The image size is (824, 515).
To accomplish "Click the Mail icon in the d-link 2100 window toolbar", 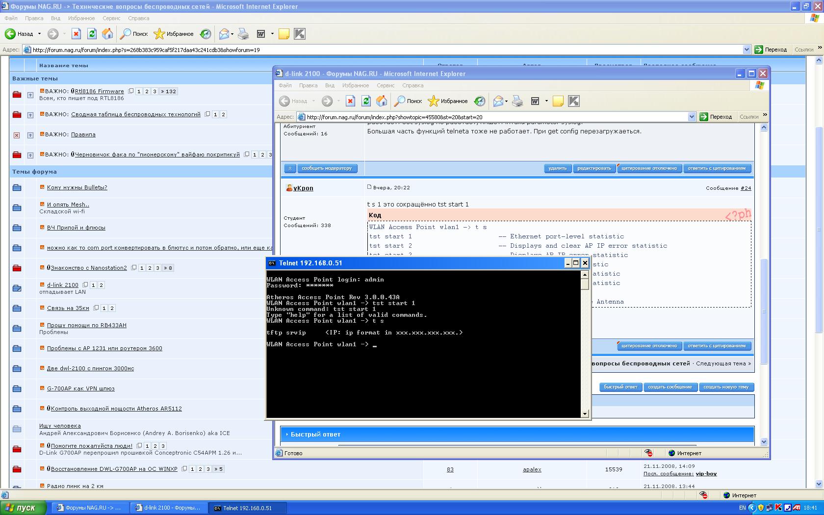I will pyautogui.click(x=498, y=101).
